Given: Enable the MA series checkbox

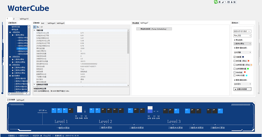Looking at the screenshot, I should 235,72.
